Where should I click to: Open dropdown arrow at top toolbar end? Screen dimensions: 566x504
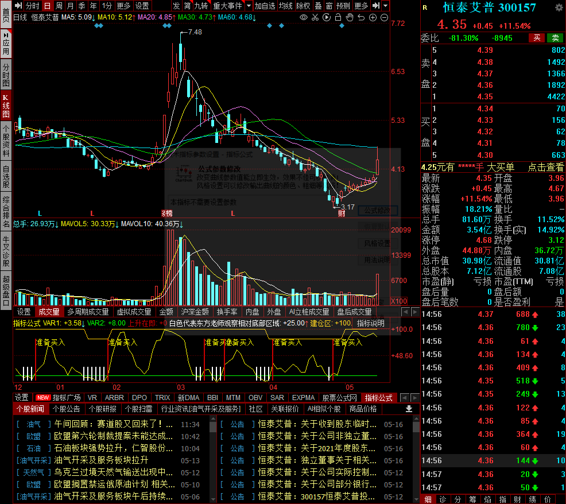(x=386, y=6)
